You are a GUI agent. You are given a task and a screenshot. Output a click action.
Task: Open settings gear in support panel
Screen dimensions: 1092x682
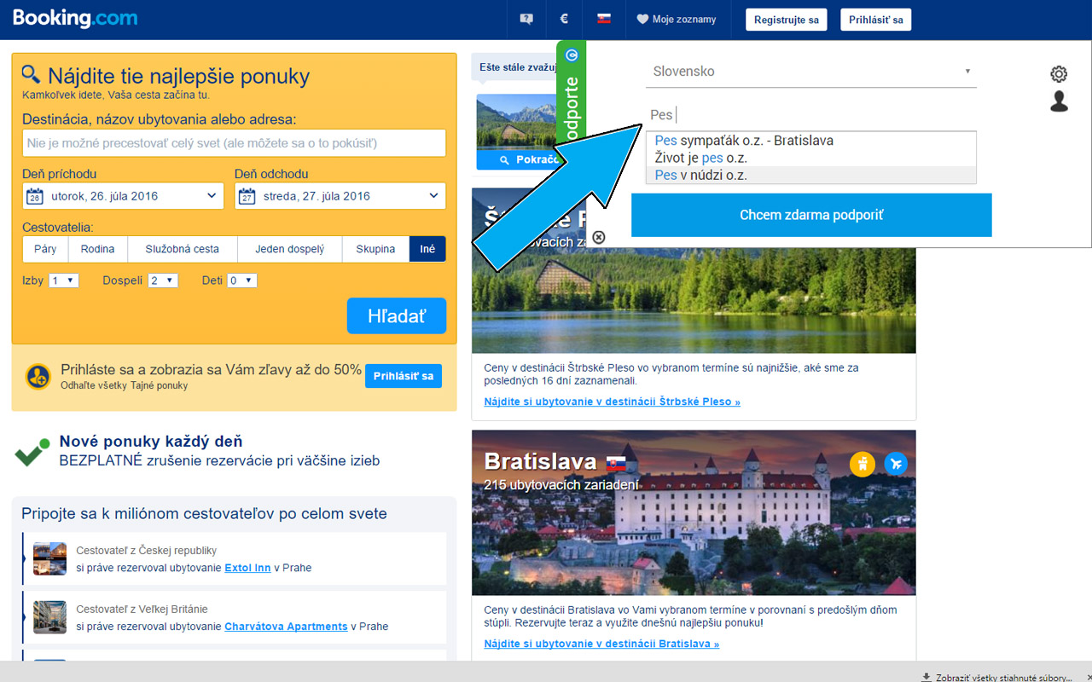tap(1059, 74)
